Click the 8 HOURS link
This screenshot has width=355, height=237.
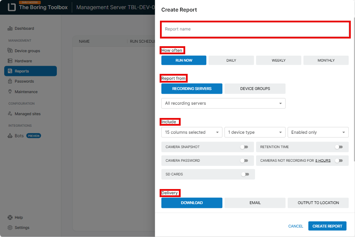[x=323, y=161]
